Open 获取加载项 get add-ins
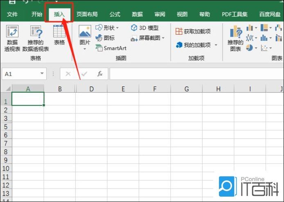 coord(193,31)
